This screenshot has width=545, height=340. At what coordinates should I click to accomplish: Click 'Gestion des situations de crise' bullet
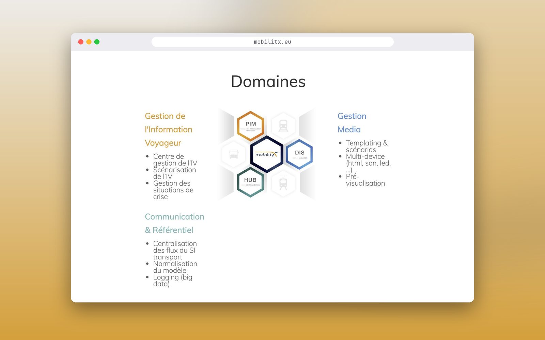point(173,190)
